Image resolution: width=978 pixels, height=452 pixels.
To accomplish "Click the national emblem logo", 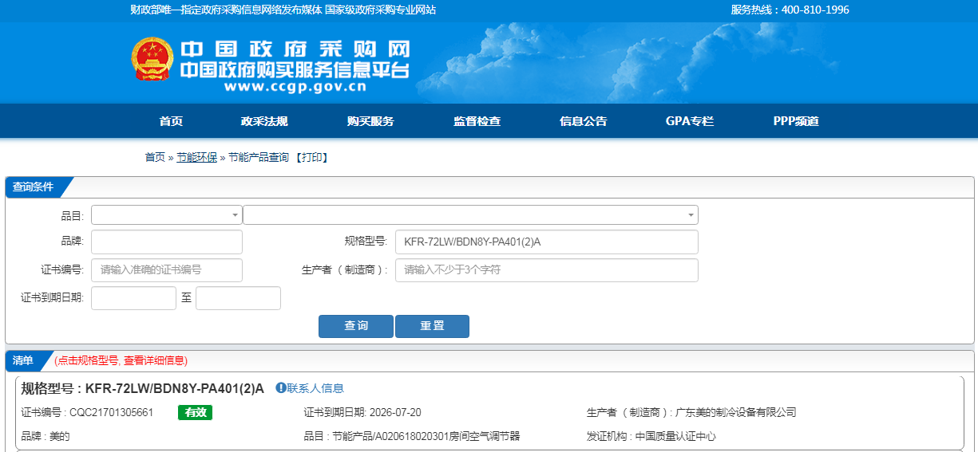I will point(152,60).
